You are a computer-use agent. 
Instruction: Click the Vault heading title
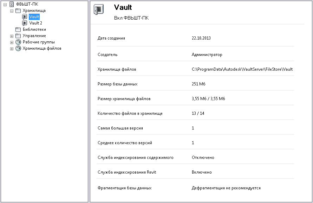[x=123, y=7]
